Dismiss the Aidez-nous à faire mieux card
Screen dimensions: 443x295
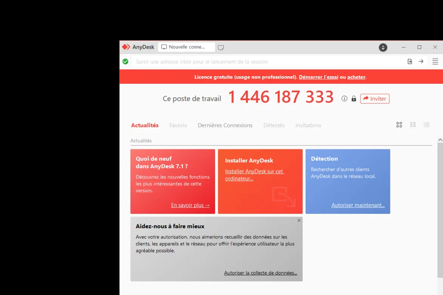[x=299, y=220]
